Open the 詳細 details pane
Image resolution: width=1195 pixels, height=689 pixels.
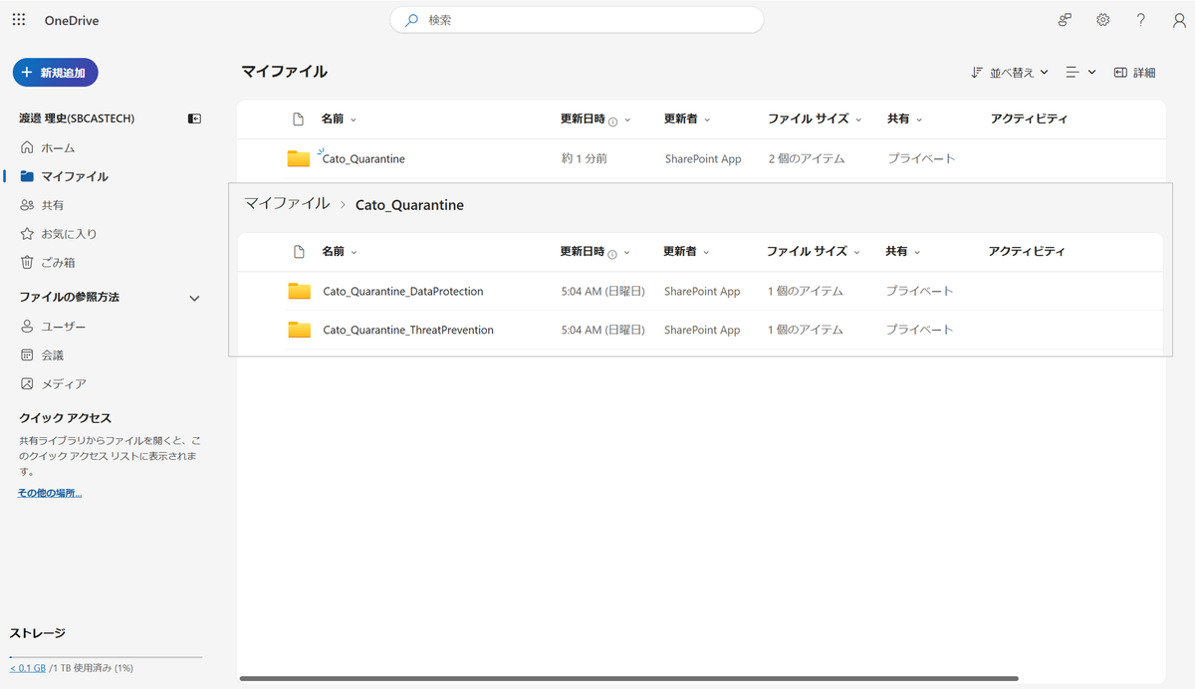point(1134,73)
